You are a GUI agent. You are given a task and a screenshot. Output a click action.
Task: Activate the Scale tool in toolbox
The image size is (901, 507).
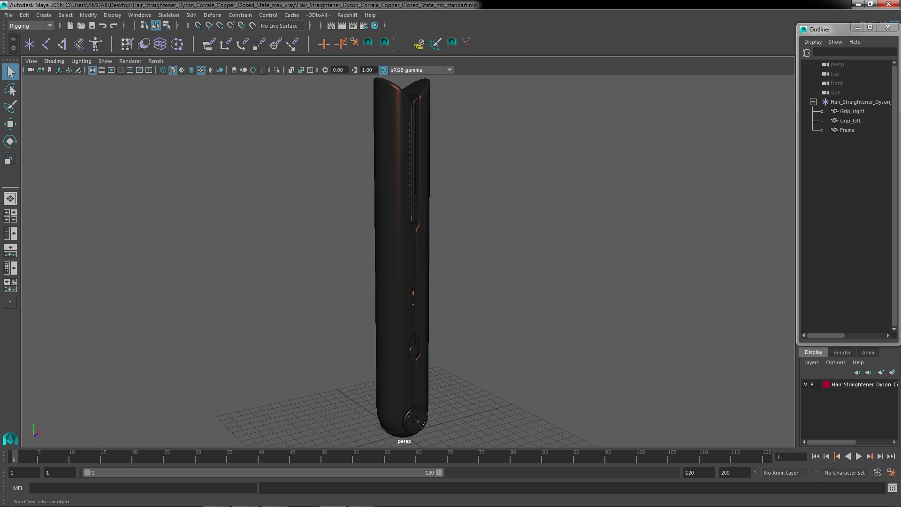10,159
